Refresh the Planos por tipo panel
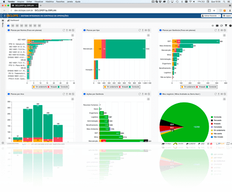 [x=140, y=30]
